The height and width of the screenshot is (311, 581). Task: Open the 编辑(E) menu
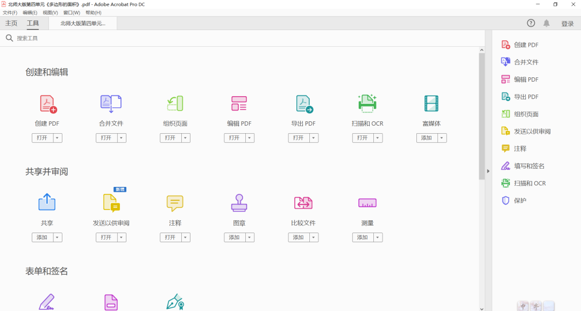[x=30, y=12]
